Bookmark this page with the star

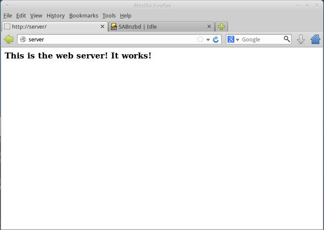click(200, 39)
